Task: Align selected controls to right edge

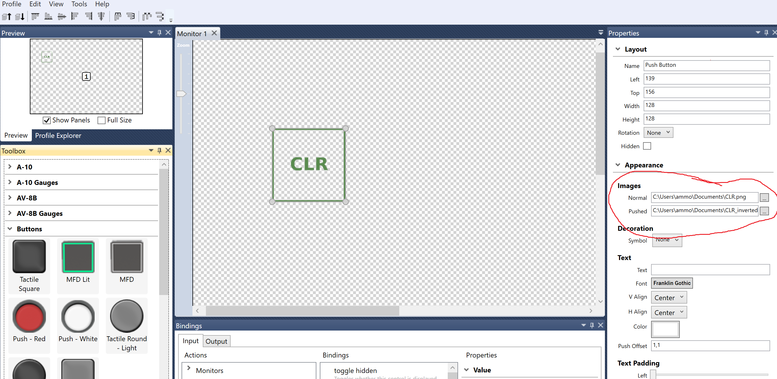Action: point(88,16)
